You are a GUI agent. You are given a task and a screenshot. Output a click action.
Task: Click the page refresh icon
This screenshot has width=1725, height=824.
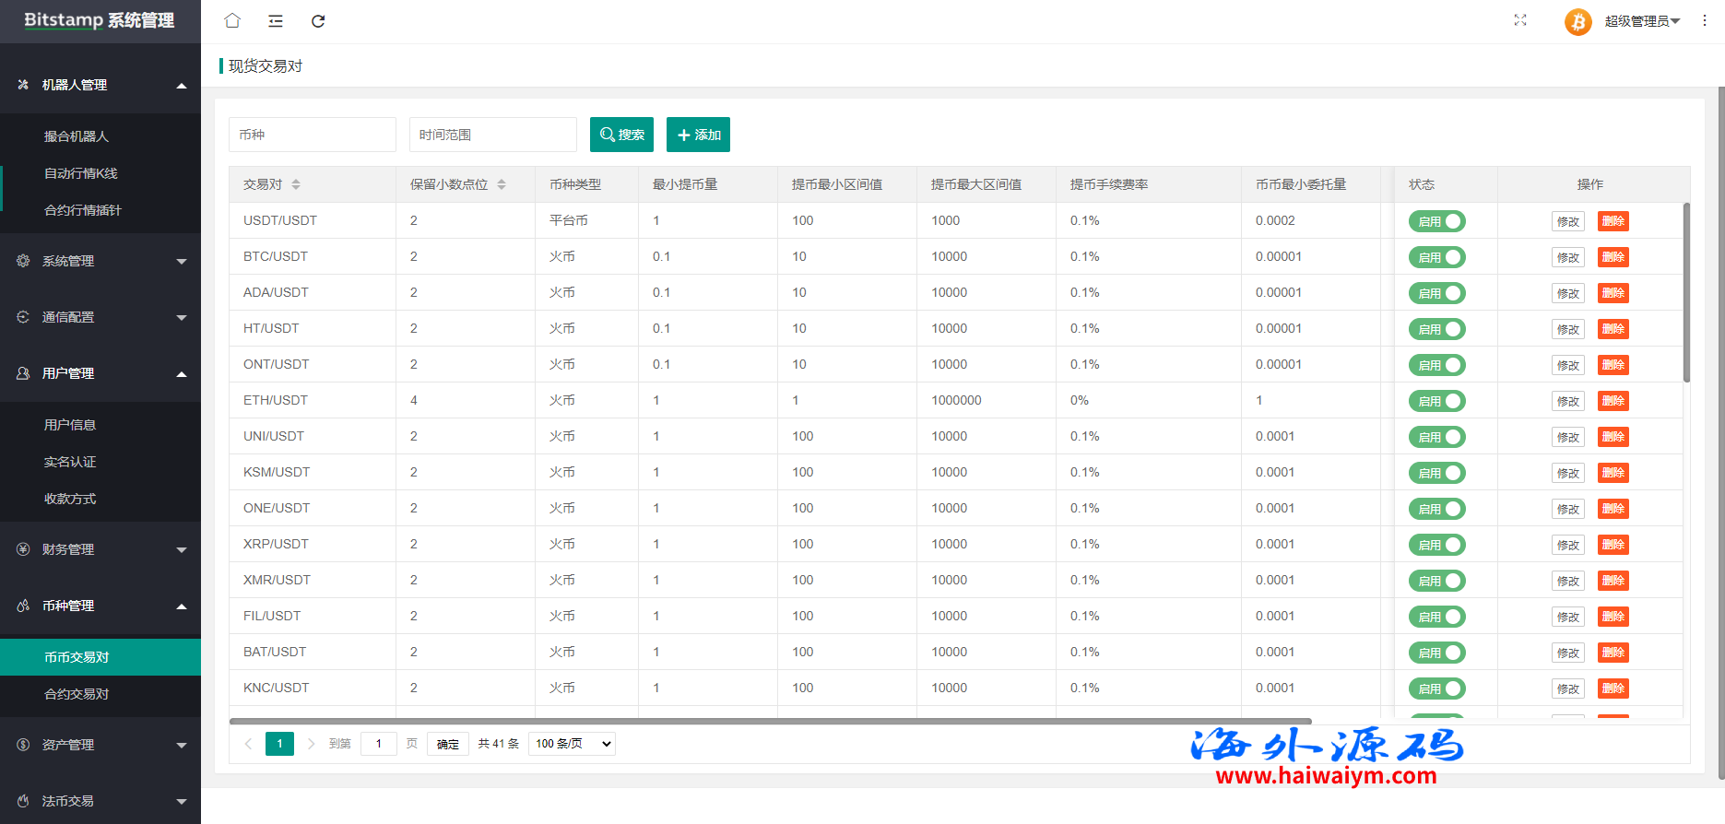tap(318, 21)
